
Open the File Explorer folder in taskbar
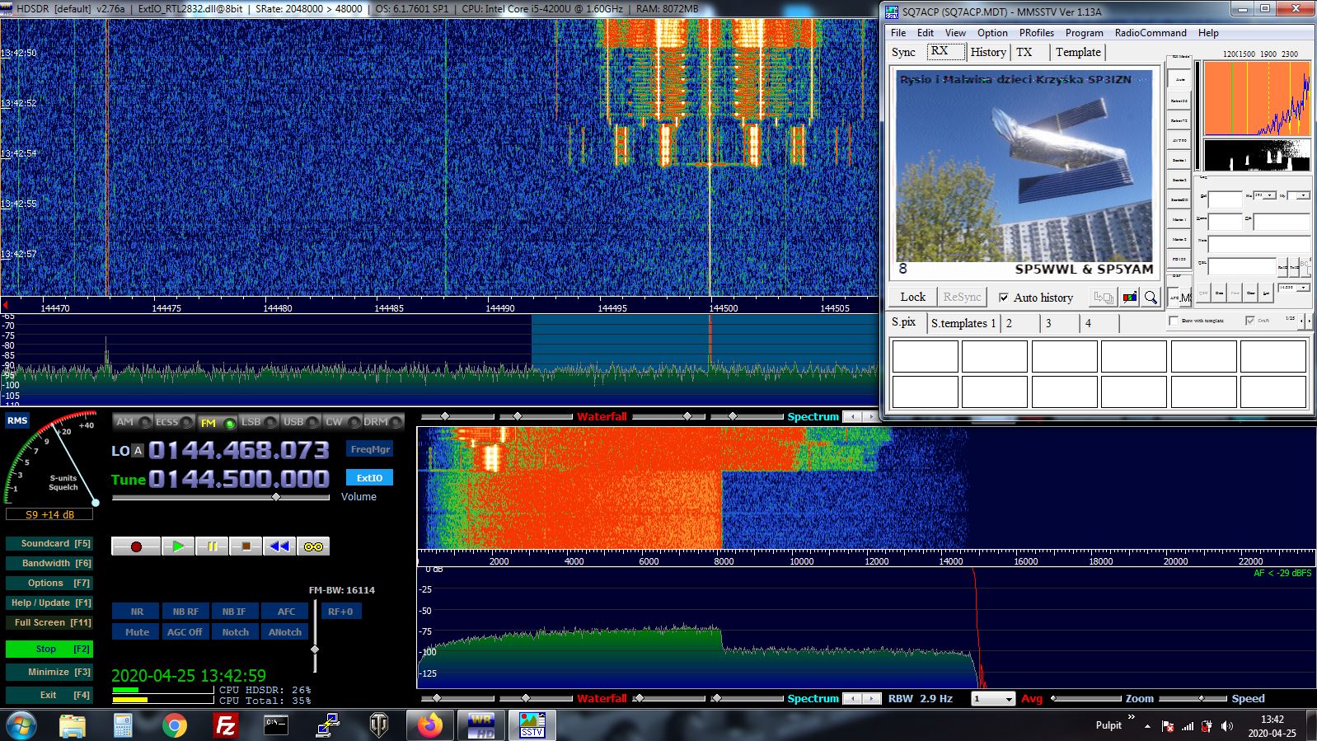pyautogui.click(x=73, y=725)
